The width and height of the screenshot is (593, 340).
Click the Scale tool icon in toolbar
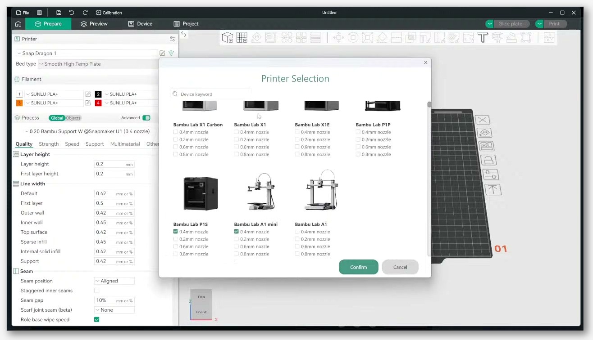tap(367, 37)
